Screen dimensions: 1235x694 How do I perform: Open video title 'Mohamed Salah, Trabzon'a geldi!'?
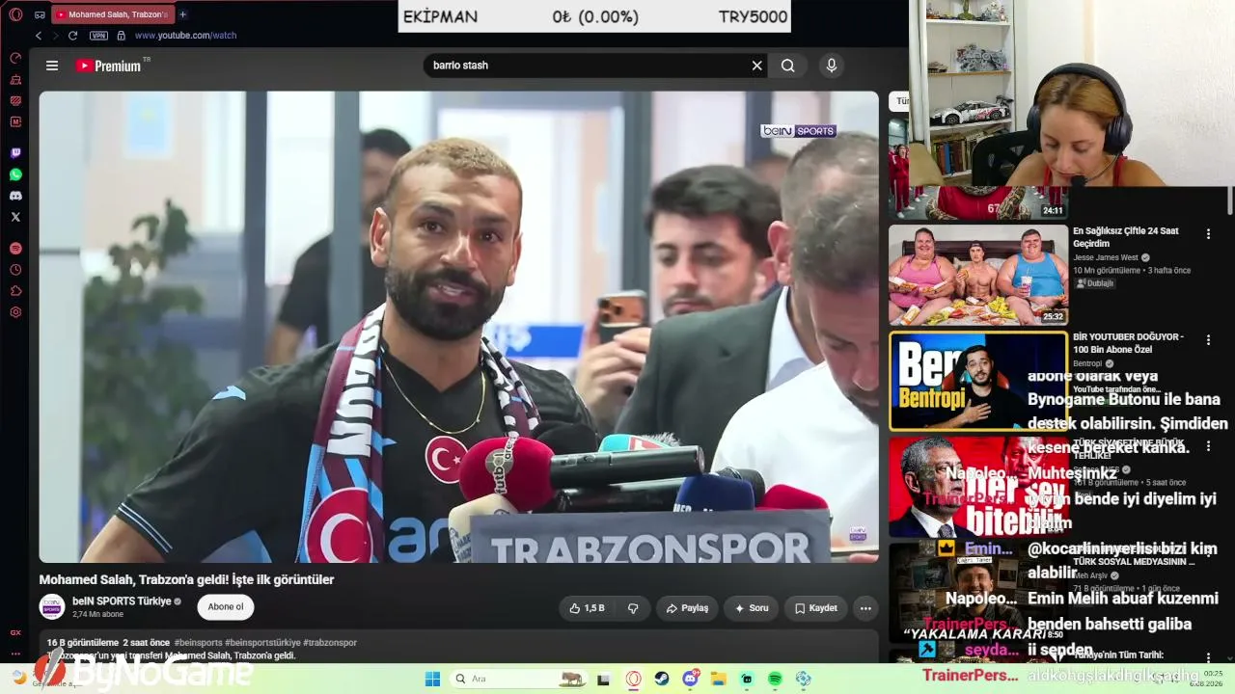coord(186,580)
